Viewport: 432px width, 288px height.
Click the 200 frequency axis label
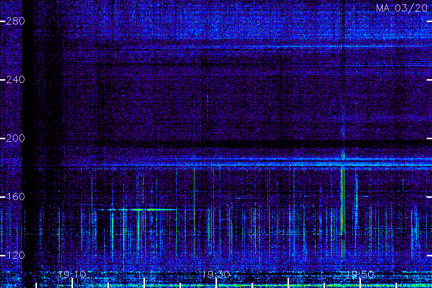[15, 138]
